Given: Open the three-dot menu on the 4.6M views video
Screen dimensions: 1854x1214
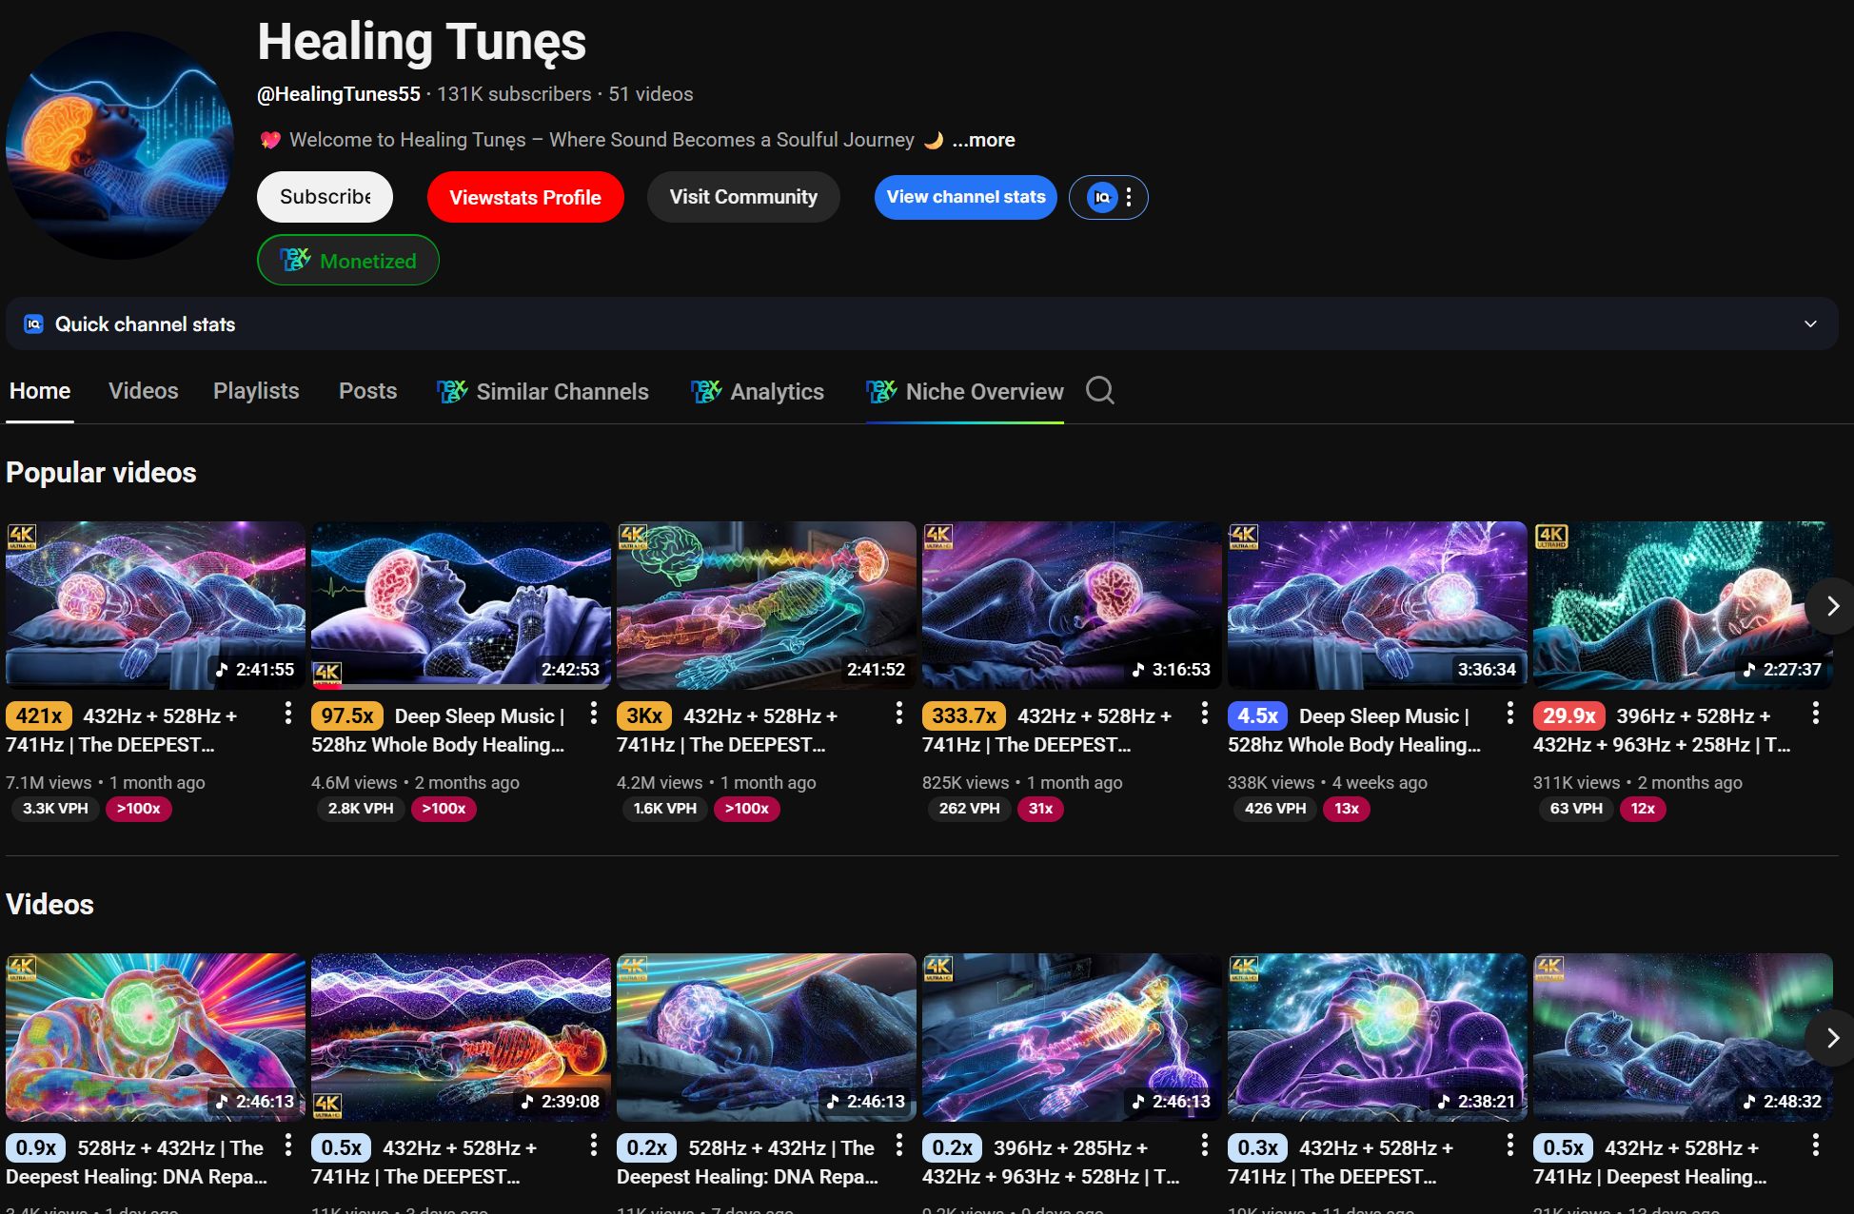Looking at the screenshot, I should (593, 714).
